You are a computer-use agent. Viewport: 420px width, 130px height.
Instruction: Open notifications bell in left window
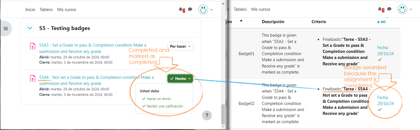(x=181, y=9)
